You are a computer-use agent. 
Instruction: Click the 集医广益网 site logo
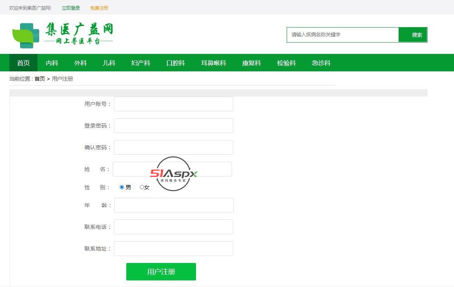point(63,35)
